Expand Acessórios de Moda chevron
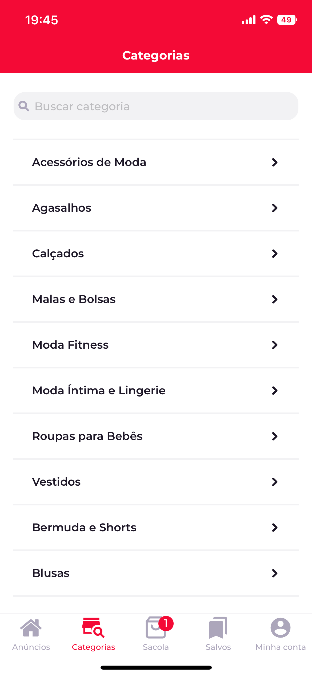This screenshot has height=676, width=312. 275,162
